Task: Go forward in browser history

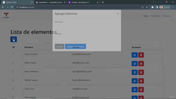Action: [x=7, y=7]
